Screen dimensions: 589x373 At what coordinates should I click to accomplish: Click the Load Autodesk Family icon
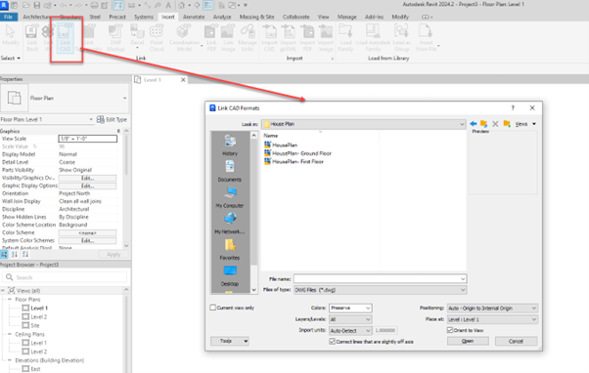[x=373, y=37]
